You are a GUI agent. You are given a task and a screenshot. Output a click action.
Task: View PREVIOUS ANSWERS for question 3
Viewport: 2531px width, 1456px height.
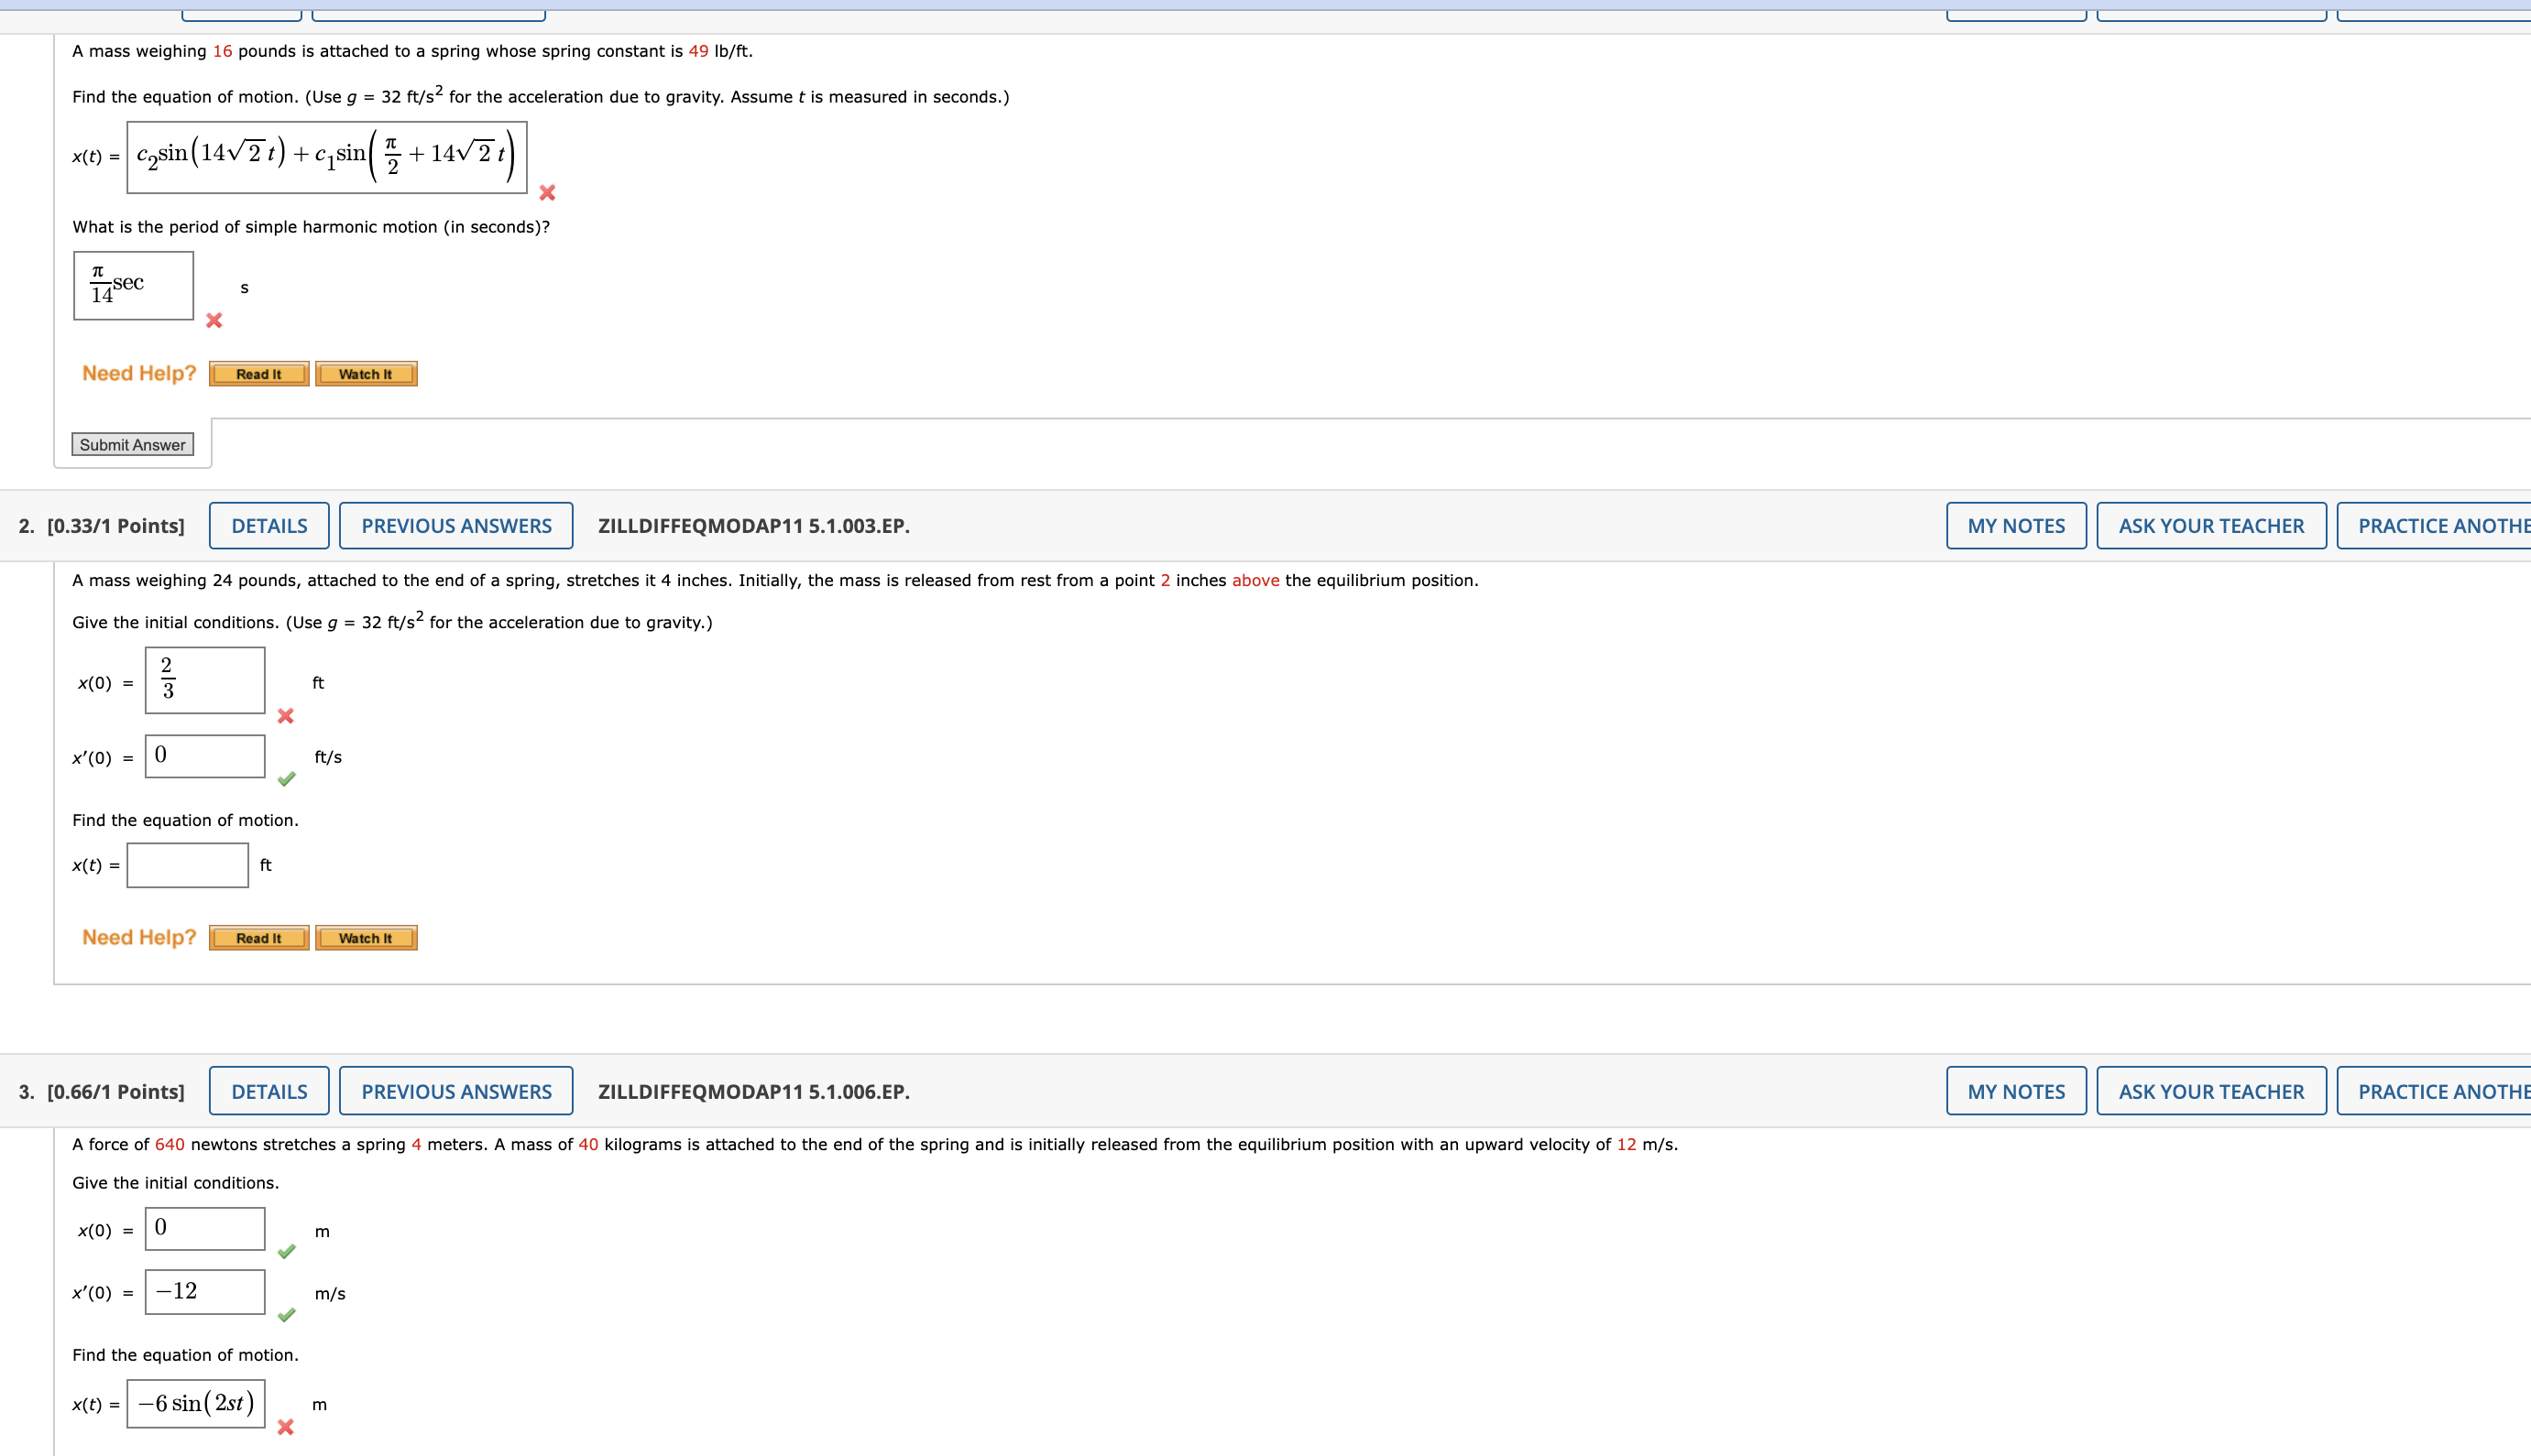(x=456, y=1091)
